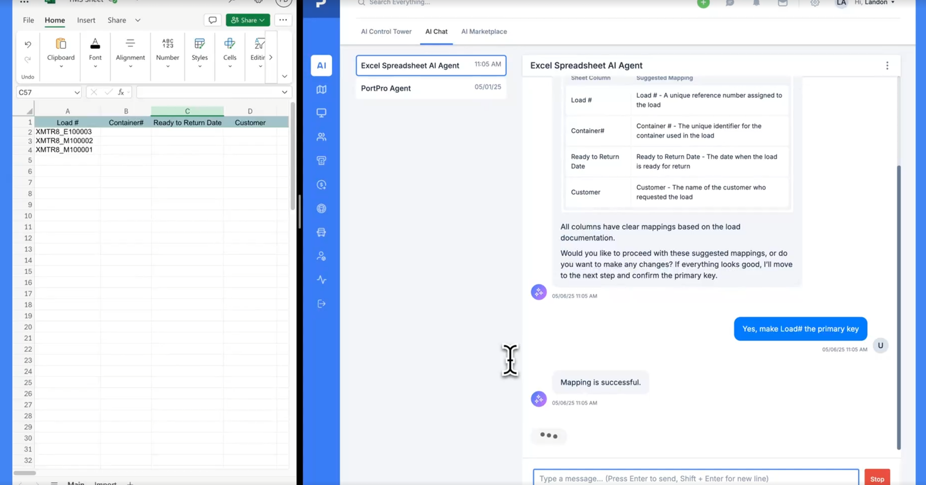Select the Customer header cell
The height and width of the screenshot is (485, 926).
(x=250, y=122)
